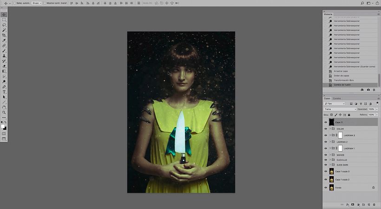
Task: Select the Magic Wand tool
Action: click(x=4, y=30)
